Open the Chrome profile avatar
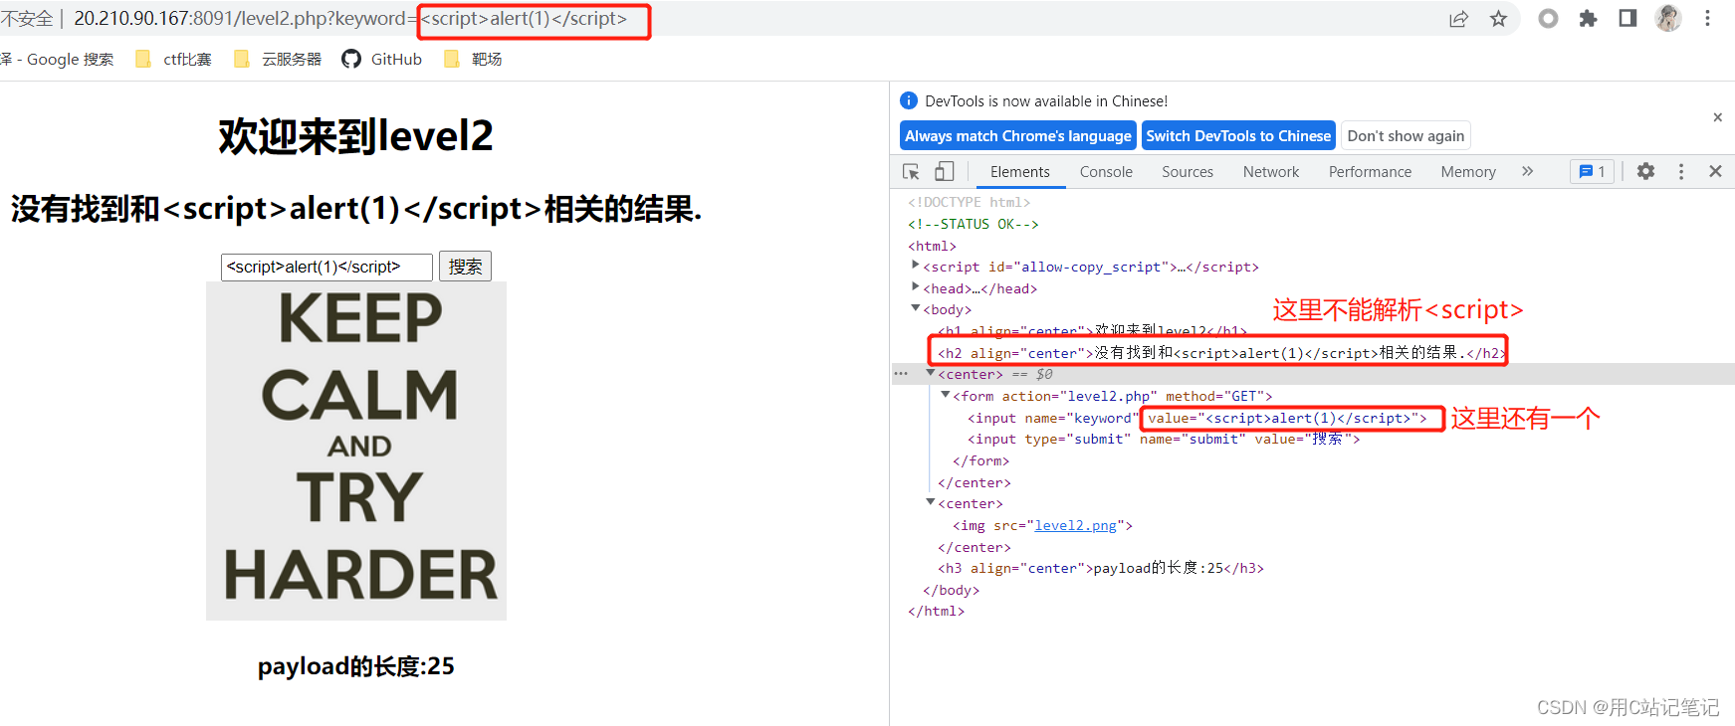This screenshot has width=1735, height=726. click(x=1668, y=18)
